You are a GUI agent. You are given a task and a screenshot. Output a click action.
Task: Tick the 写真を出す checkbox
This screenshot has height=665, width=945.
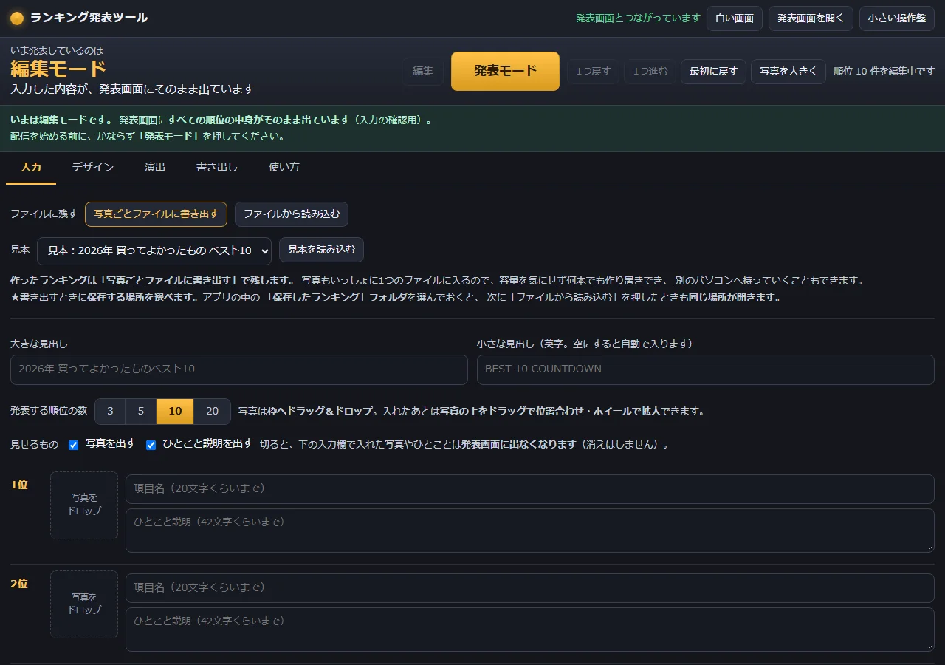73,445
